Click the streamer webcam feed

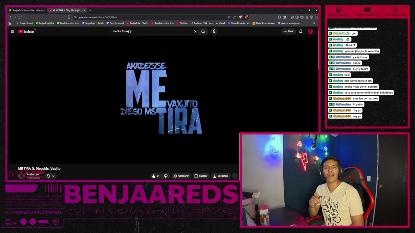point(324,180)
